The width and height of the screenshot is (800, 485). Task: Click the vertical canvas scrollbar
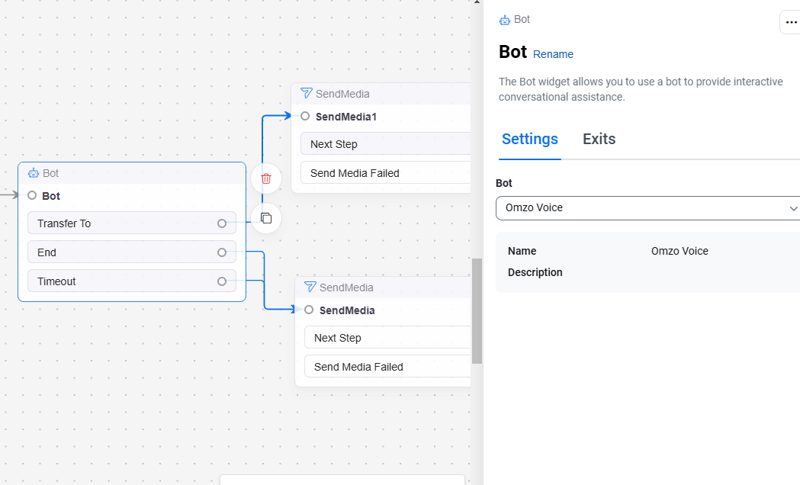[477, 311]
